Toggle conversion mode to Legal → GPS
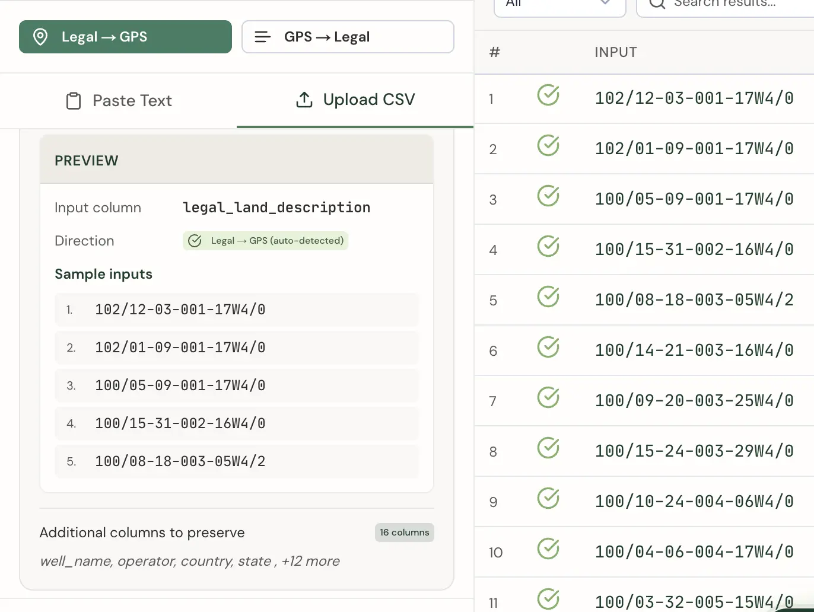814x612 pixels. pyautogui.click(x=125, y=37)
